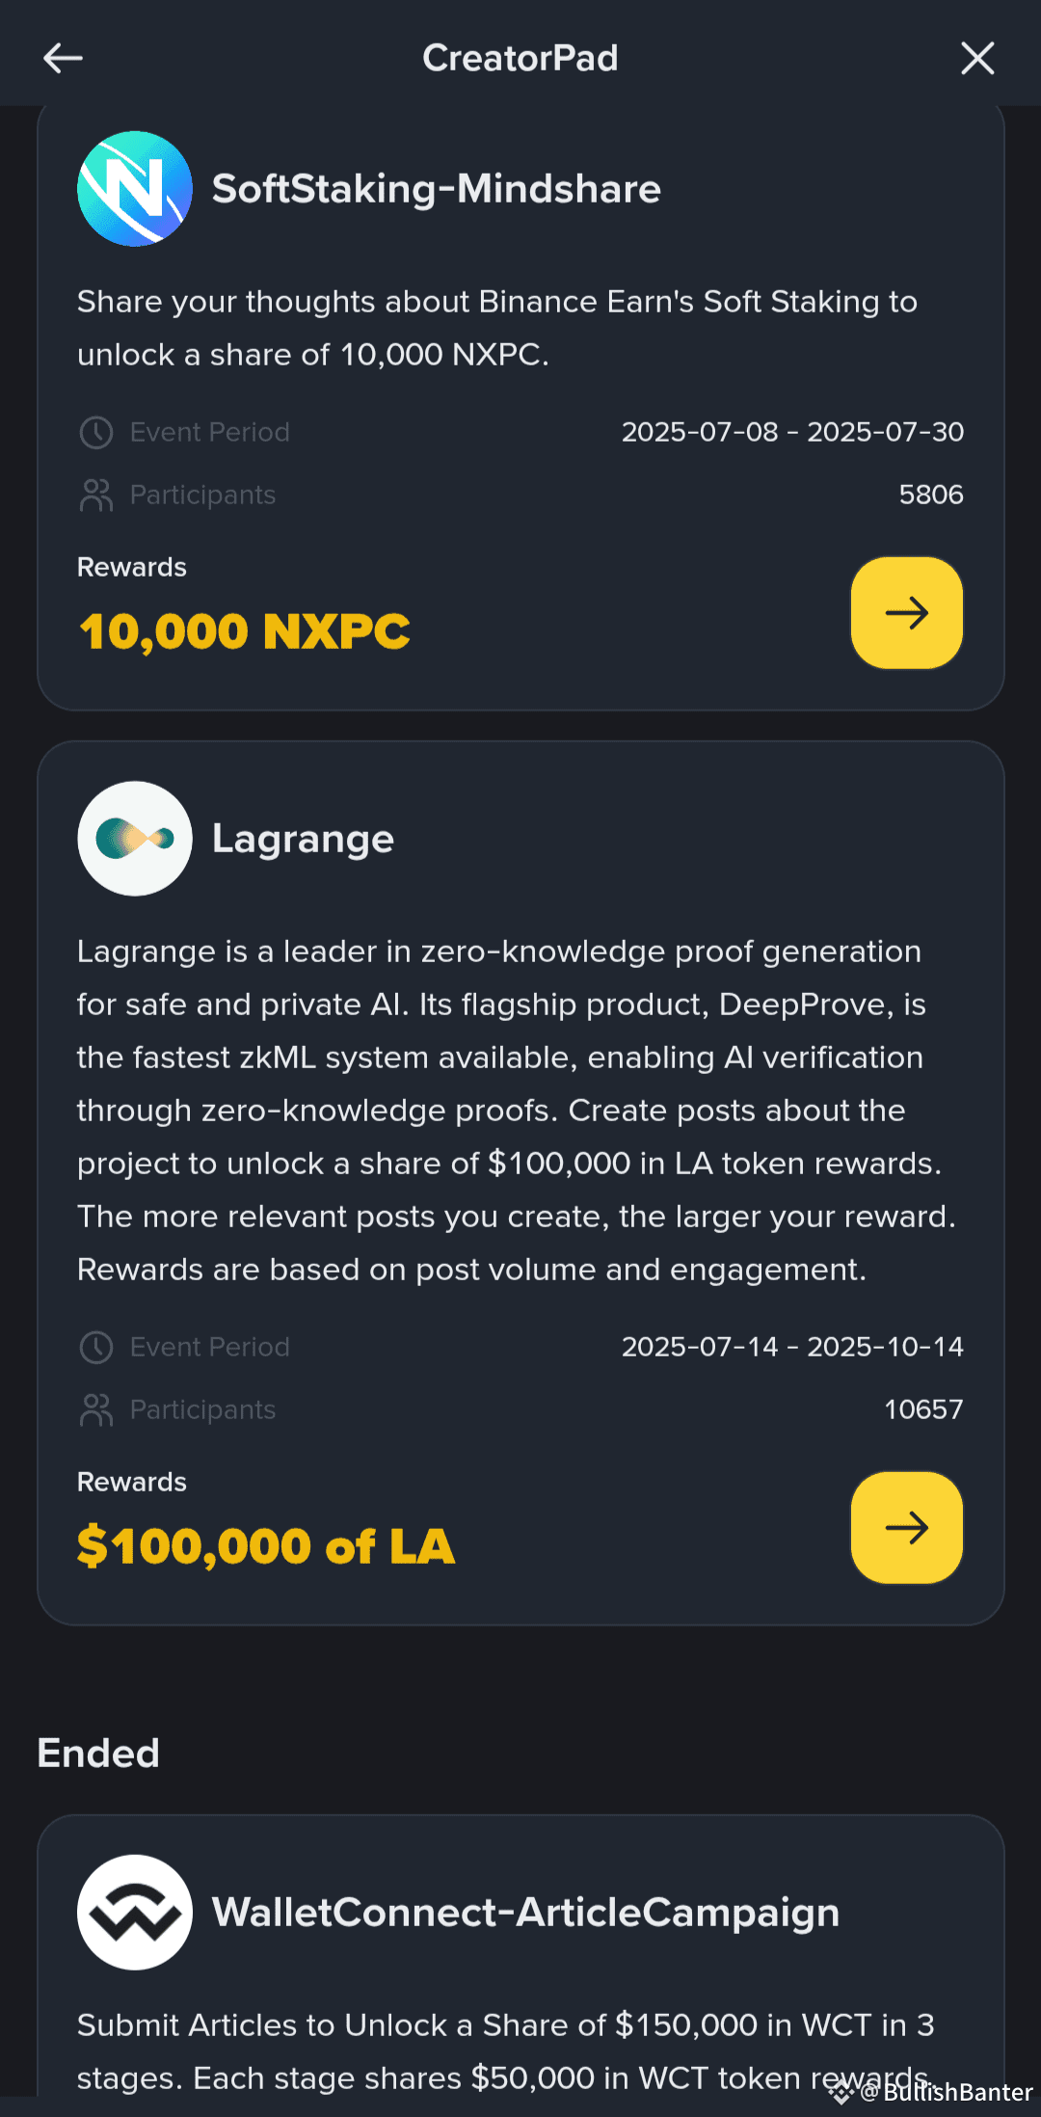The height and width of the screenshot is (2117, 1041).
Task: Go back using the left arrow
Action: click(63, 58)
